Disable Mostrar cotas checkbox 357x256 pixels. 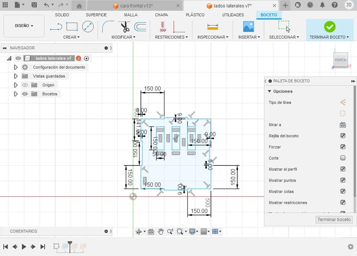(343, 191)
